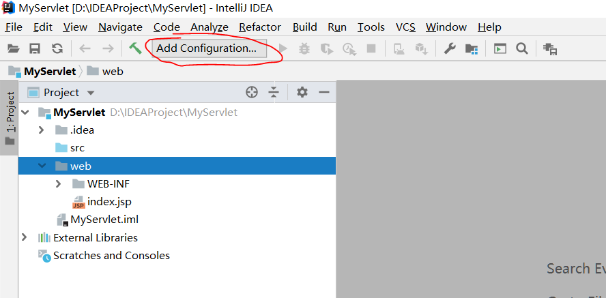Viewport: 606px width, 298px height.
Task: Open Project Structure icon
Action: pos(472,48)
